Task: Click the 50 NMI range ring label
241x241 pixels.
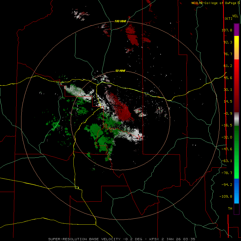Action: click(x=120, y=71)
